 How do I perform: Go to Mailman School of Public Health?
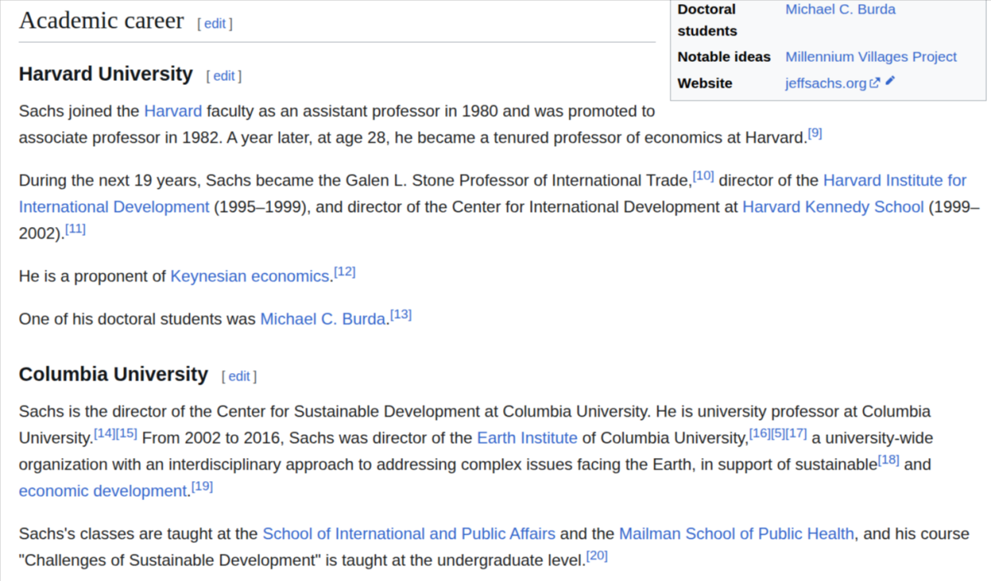click(737, 534)
